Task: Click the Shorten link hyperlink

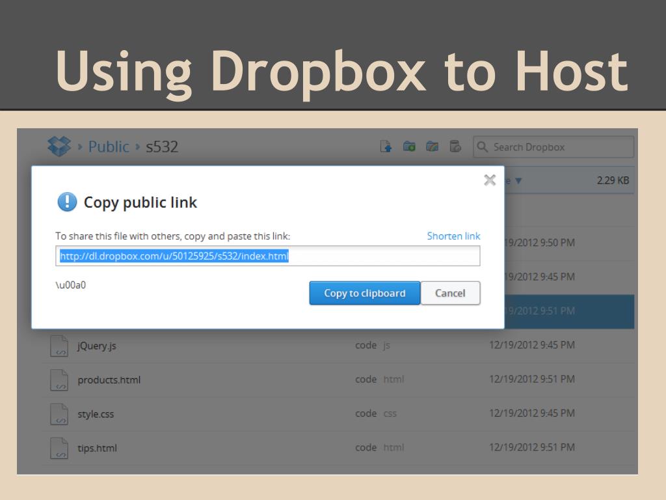Action: pyautogui.click(x=453, y=236)
